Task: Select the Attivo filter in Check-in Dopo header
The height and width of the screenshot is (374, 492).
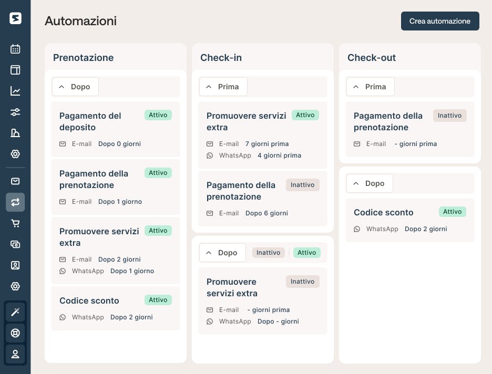Action: pyautogui.click(x=307, y=253)
